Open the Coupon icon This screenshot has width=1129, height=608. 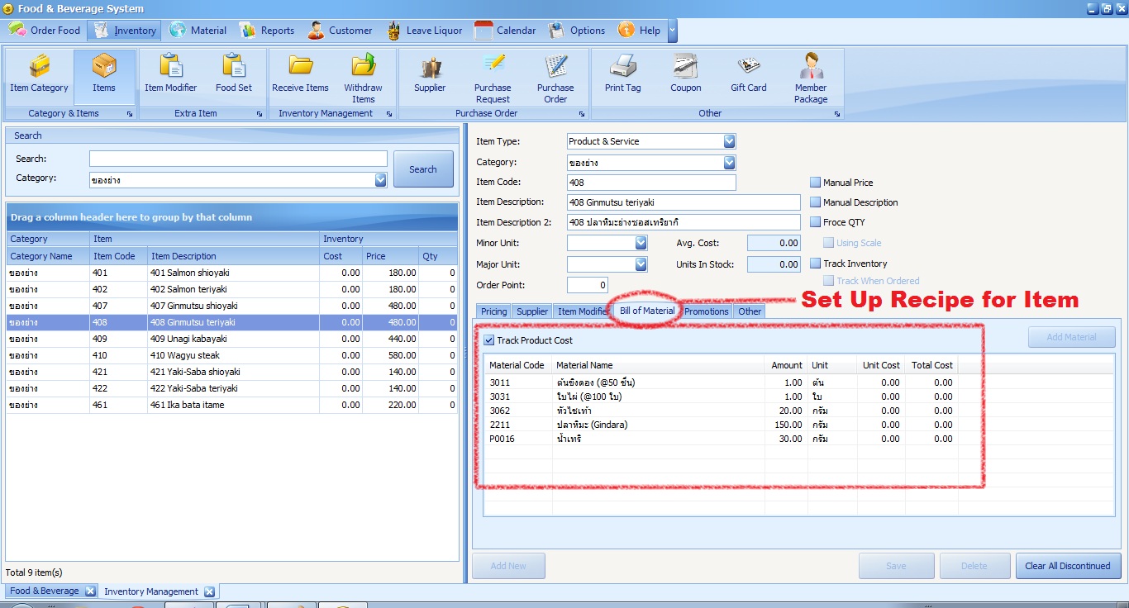[686, 76]
